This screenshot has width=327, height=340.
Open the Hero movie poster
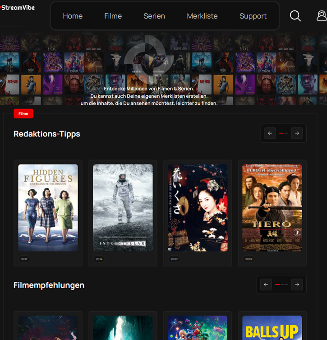[272, 208]
